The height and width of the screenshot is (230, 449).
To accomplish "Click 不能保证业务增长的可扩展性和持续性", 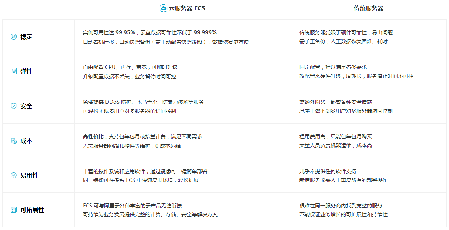I will [x=344, y=214].
